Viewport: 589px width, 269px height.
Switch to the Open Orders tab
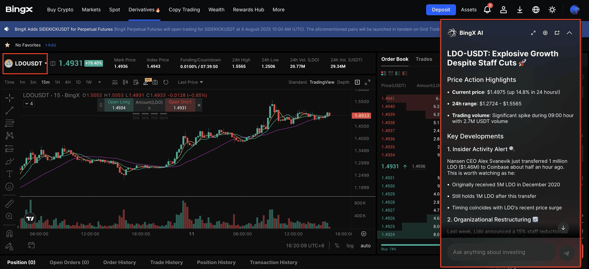tap(69, 263)
